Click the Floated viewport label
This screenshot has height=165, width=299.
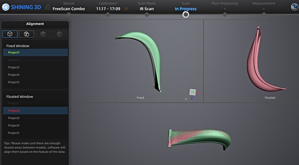[x=270, y=97]
